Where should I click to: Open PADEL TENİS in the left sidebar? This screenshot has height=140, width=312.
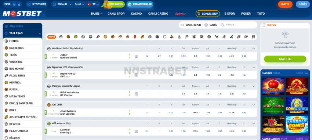(x=22, y=76)
